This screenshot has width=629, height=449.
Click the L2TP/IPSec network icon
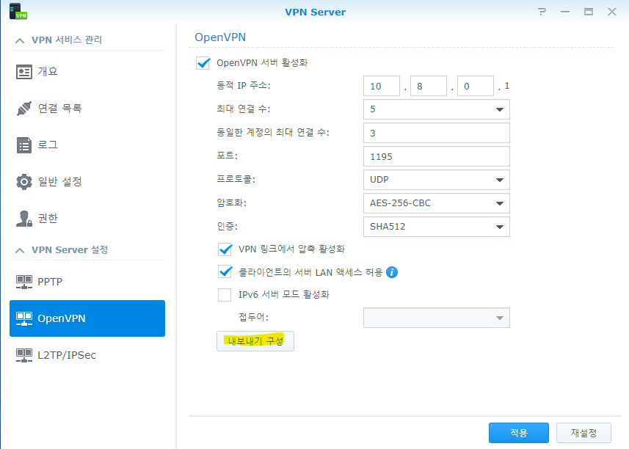tap(24, 355)
